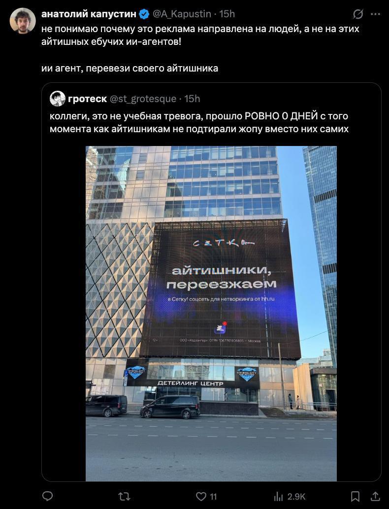389x509 pixels.
Task: Enlarge the Сетка billboard photo
Action: (x=211, y=314)
